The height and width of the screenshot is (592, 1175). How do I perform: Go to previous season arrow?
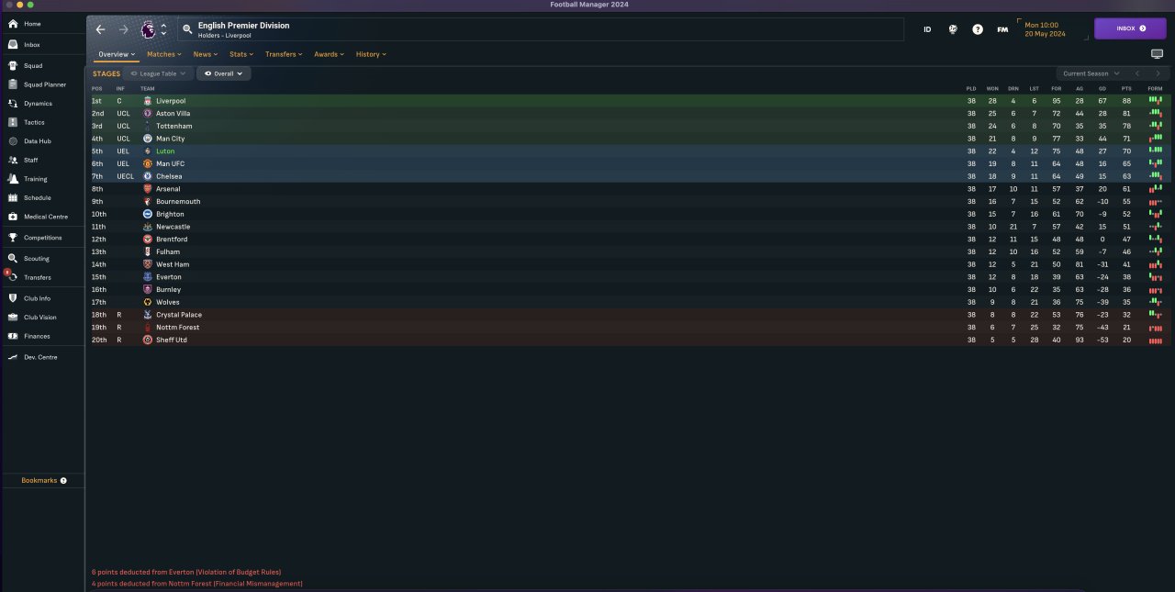(1137, 73)
